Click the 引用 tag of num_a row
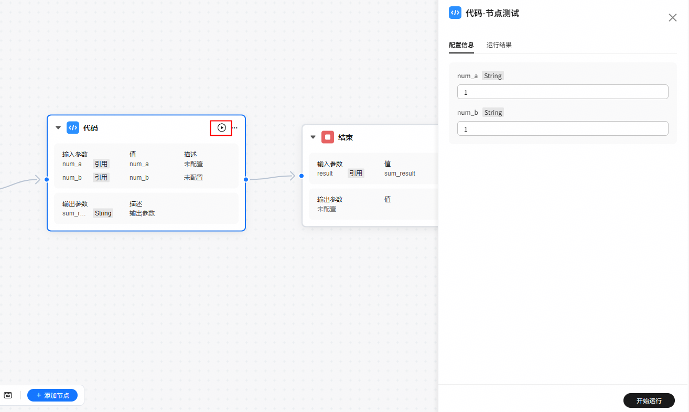 coord(101,164)
